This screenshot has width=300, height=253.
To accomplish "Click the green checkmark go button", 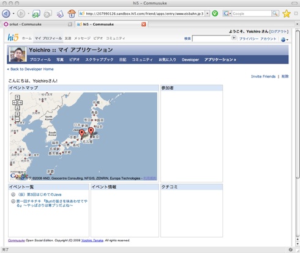I will (x=215, y=13).
